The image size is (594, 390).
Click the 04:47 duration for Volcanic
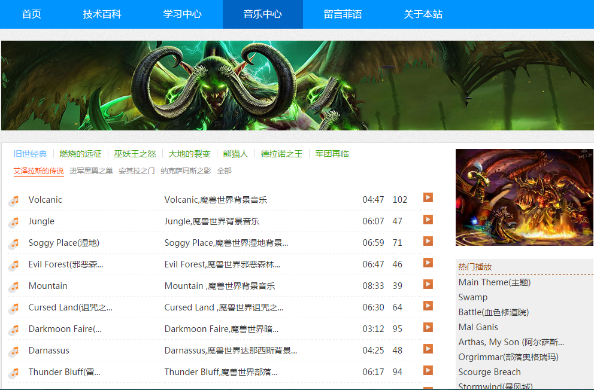click(373, 200)
